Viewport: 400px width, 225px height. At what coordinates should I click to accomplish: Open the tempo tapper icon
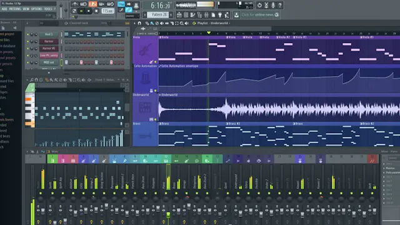(226, 15)
